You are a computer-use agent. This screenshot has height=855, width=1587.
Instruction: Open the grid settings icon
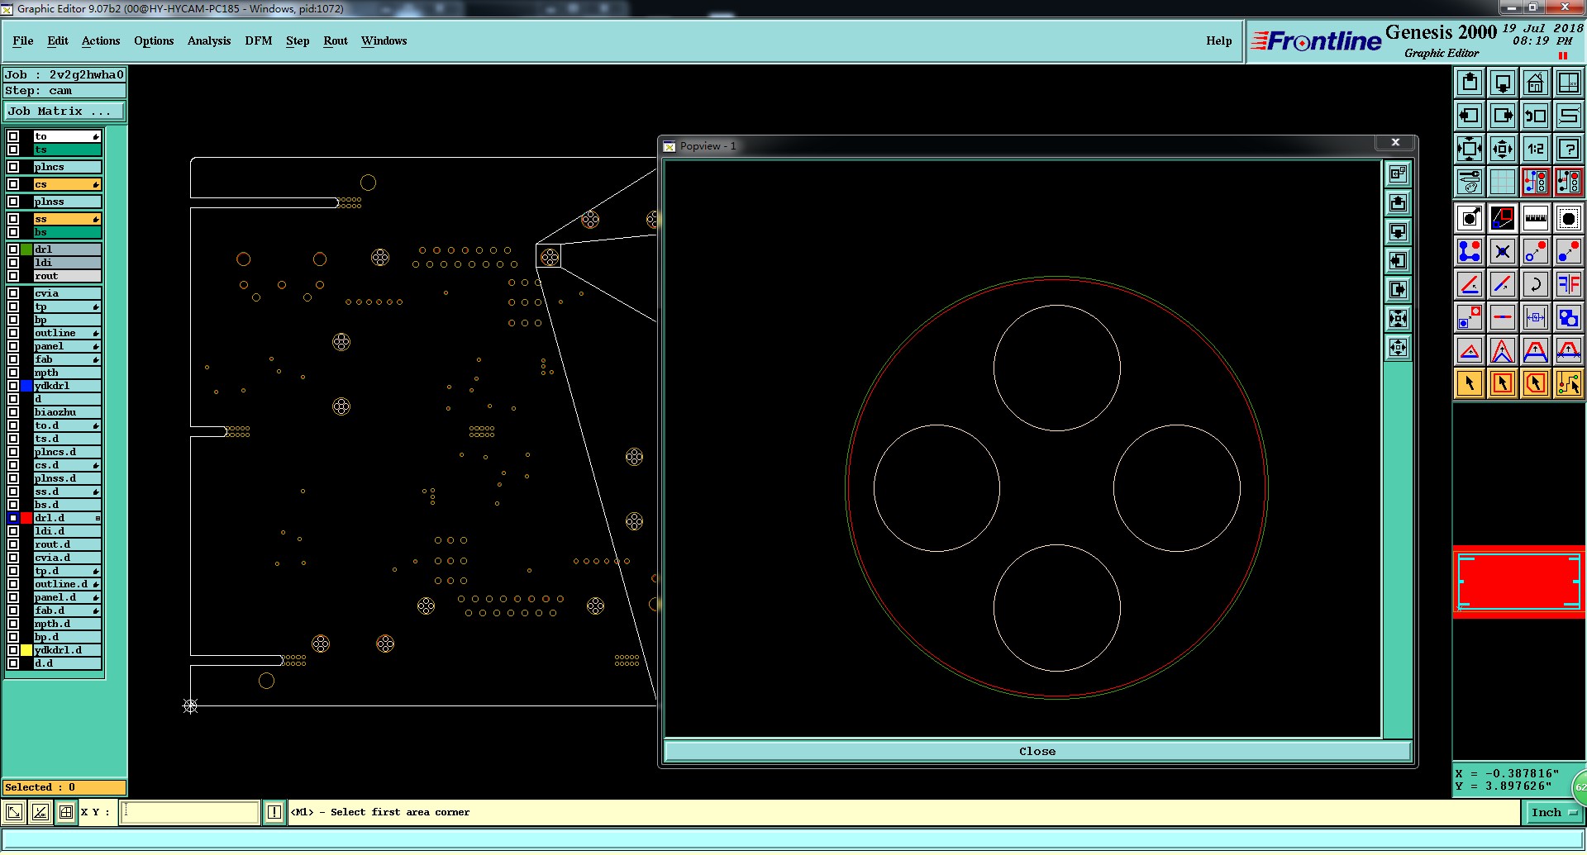tap(1503, 182)
